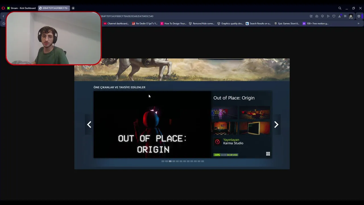Open the 100+ Free motion g... bookmark

pos(315,24)
